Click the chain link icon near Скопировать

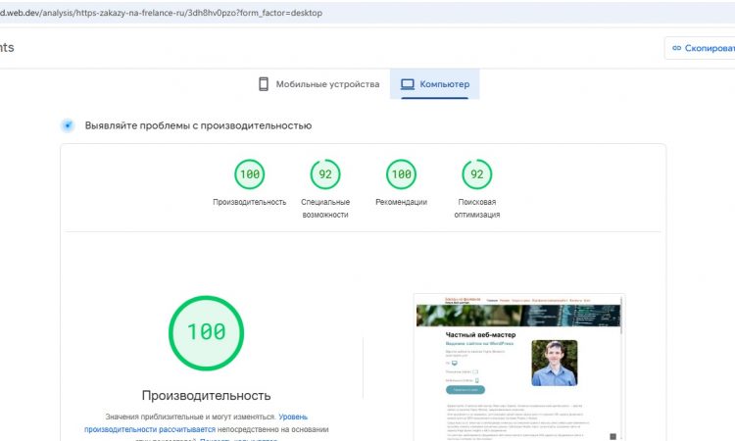tap(676, 48)
